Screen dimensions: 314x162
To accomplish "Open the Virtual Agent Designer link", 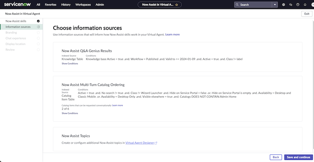I will [x=140, y=143].
